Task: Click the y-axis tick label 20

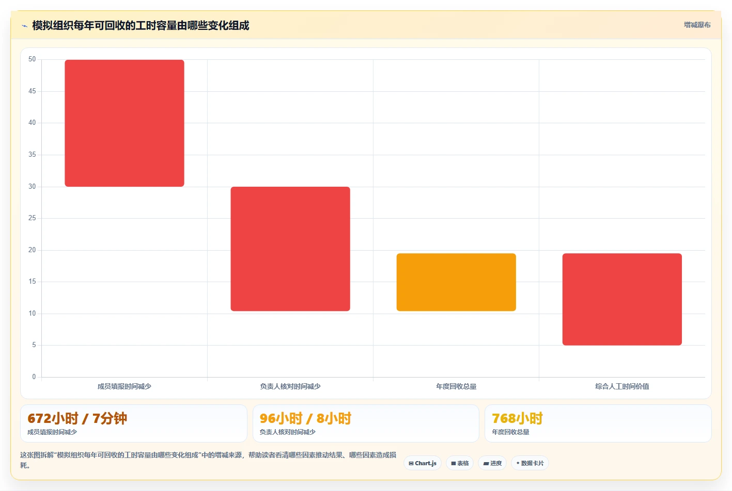Action: [x=32, y=250]
